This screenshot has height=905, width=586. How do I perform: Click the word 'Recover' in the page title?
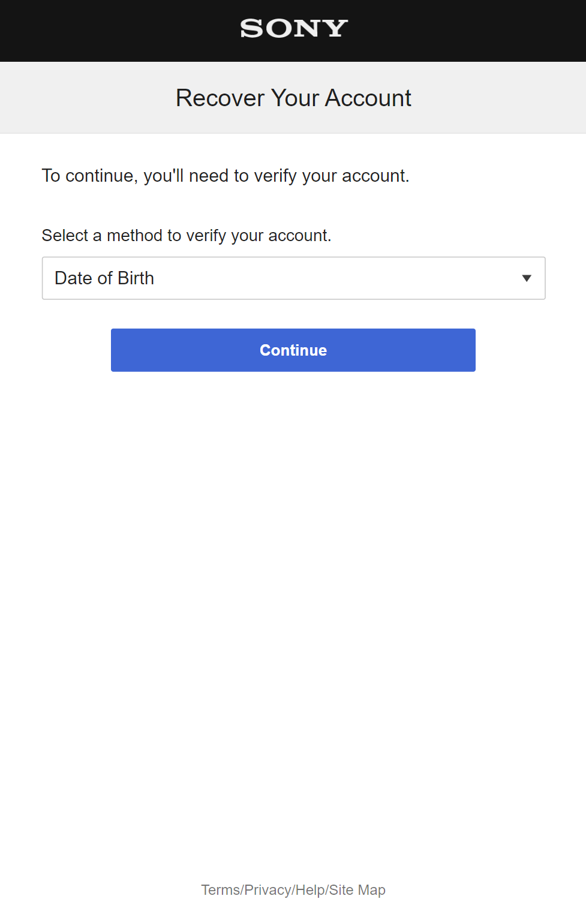pos(220,98)
